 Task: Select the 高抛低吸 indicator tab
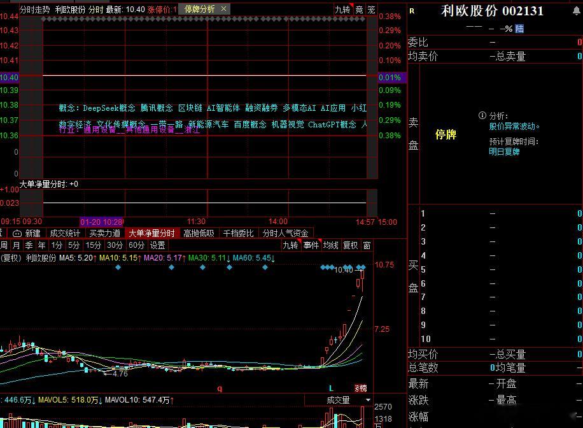point(199,234)
